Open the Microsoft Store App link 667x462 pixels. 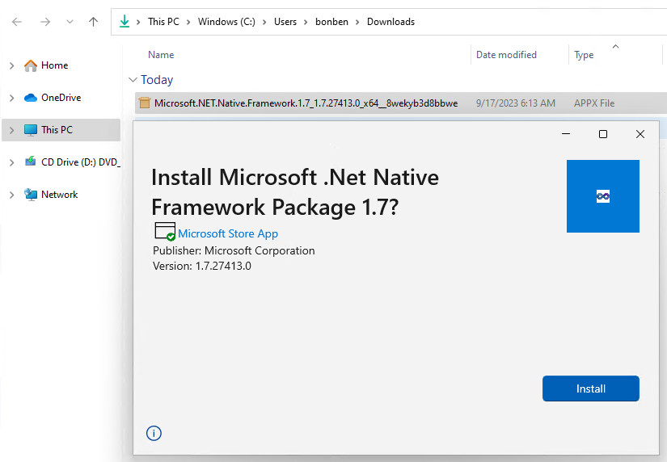tap(227, 233)
